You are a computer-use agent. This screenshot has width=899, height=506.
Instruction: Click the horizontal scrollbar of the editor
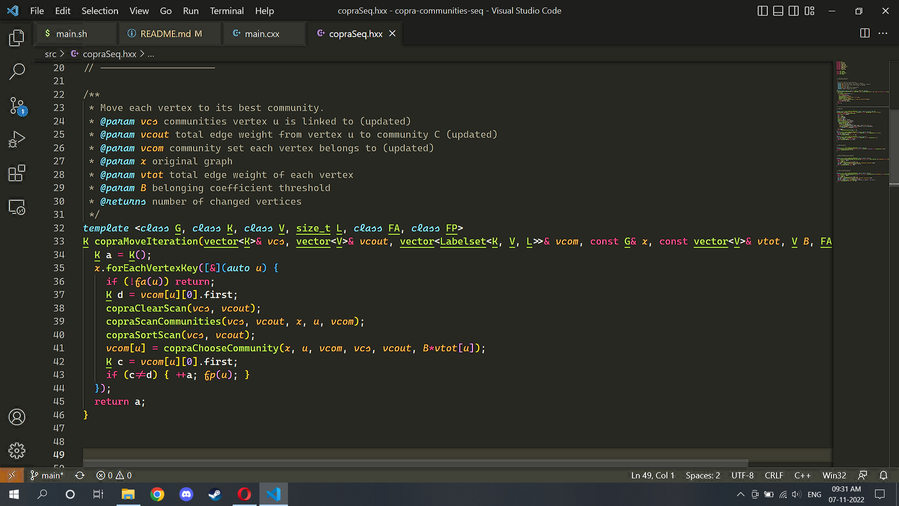[415, 463]
